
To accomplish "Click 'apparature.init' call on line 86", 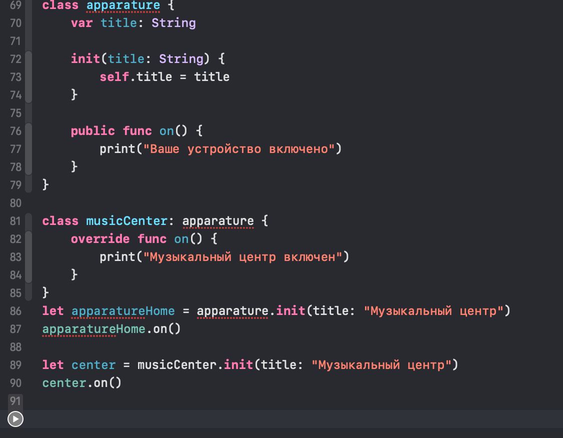I will tap(251, 311).
